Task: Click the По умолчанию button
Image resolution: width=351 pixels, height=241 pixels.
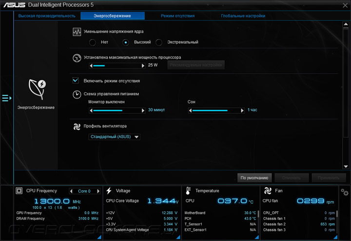Action: pyautogui.click(x=254, y=178)
